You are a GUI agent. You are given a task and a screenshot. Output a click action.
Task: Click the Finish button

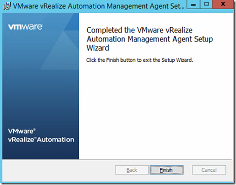click(167, 170)
